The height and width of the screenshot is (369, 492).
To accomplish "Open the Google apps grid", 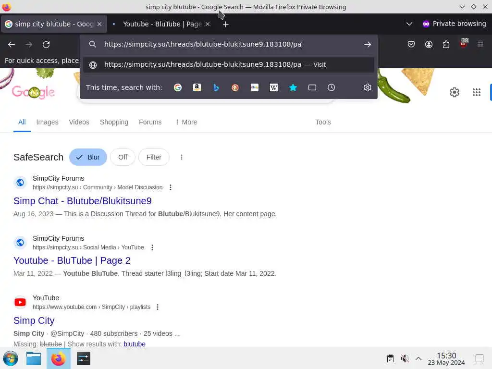I will tap(476, 92).
